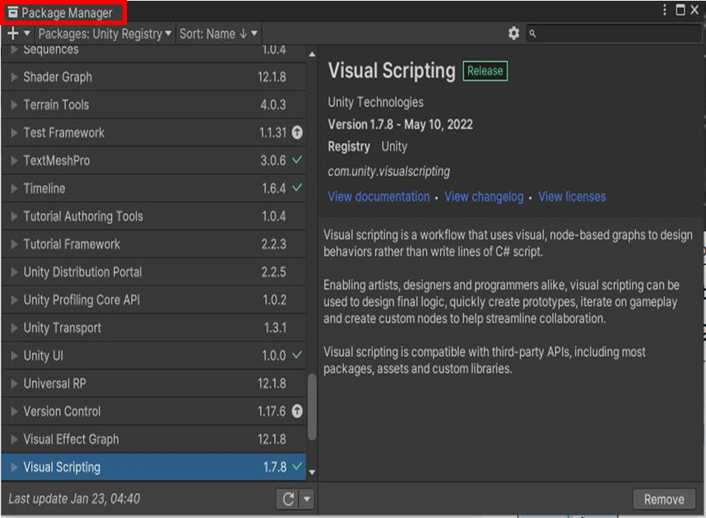Select the Unity Transport package
The height and width of the screenshot is (518, 706).
click(154, 328)
